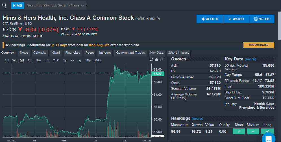Click the WATCH button
The image size is (281, 142).
point(236,19)
